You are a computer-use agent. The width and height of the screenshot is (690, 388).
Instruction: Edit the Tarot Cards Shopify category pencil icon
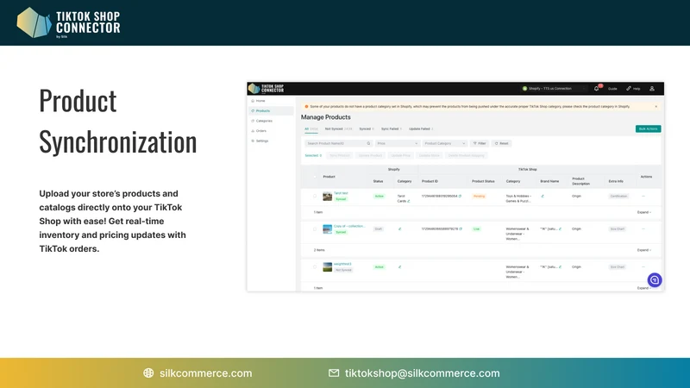point(409,201)
